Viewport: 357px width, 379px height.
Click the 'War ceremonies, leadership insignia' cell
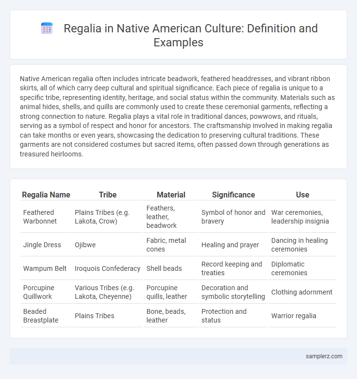(302, 217)
